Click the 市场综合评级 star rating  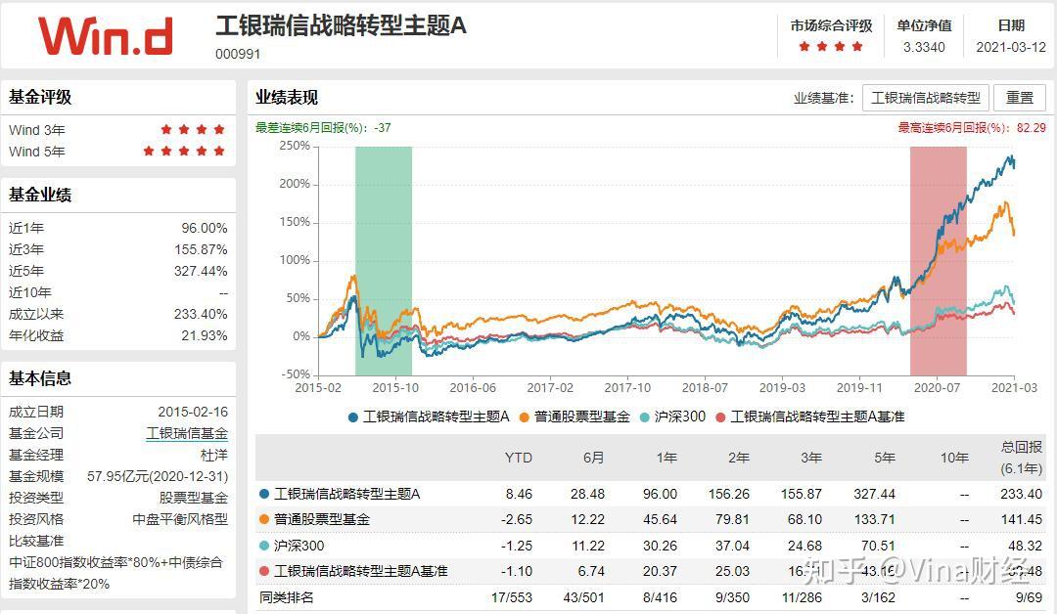(831, 47)
